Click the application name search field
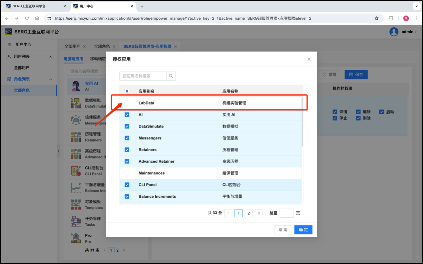Image resolution: width=423 pixels, height=264 pixels. [143, 76]
